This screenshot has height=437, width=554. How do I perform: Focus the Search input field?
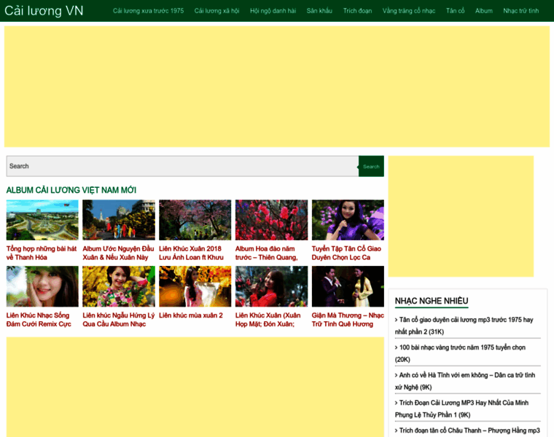click(x=182, y=166)
